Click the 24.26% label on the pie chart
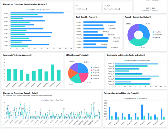The image size is (168, 129). pyautogui.click(x=86, y=62)
